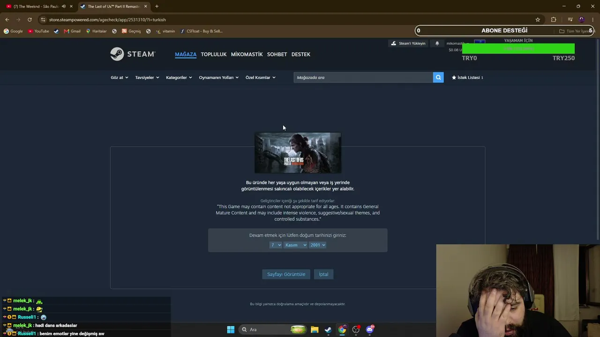Click the Steam logo in the header
This screenshot has width=600, height=337.
click(x=133, y=54)
